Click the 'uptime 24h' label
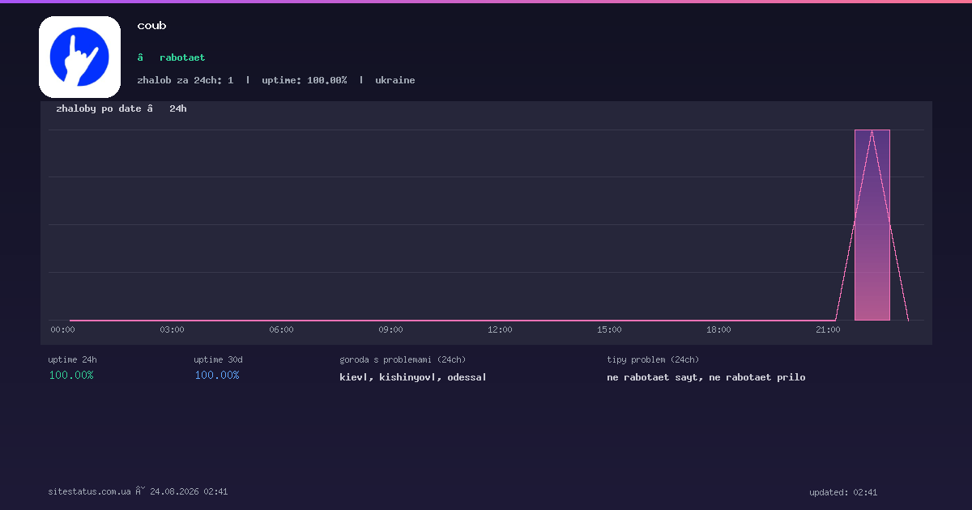The image size is (972, 510). 73,359
